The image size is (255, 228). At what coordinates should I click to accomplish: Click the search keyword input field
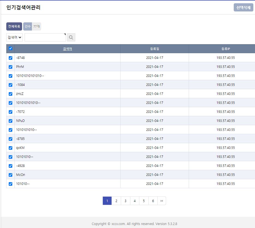pyautogui.click(x=45, y=37)
